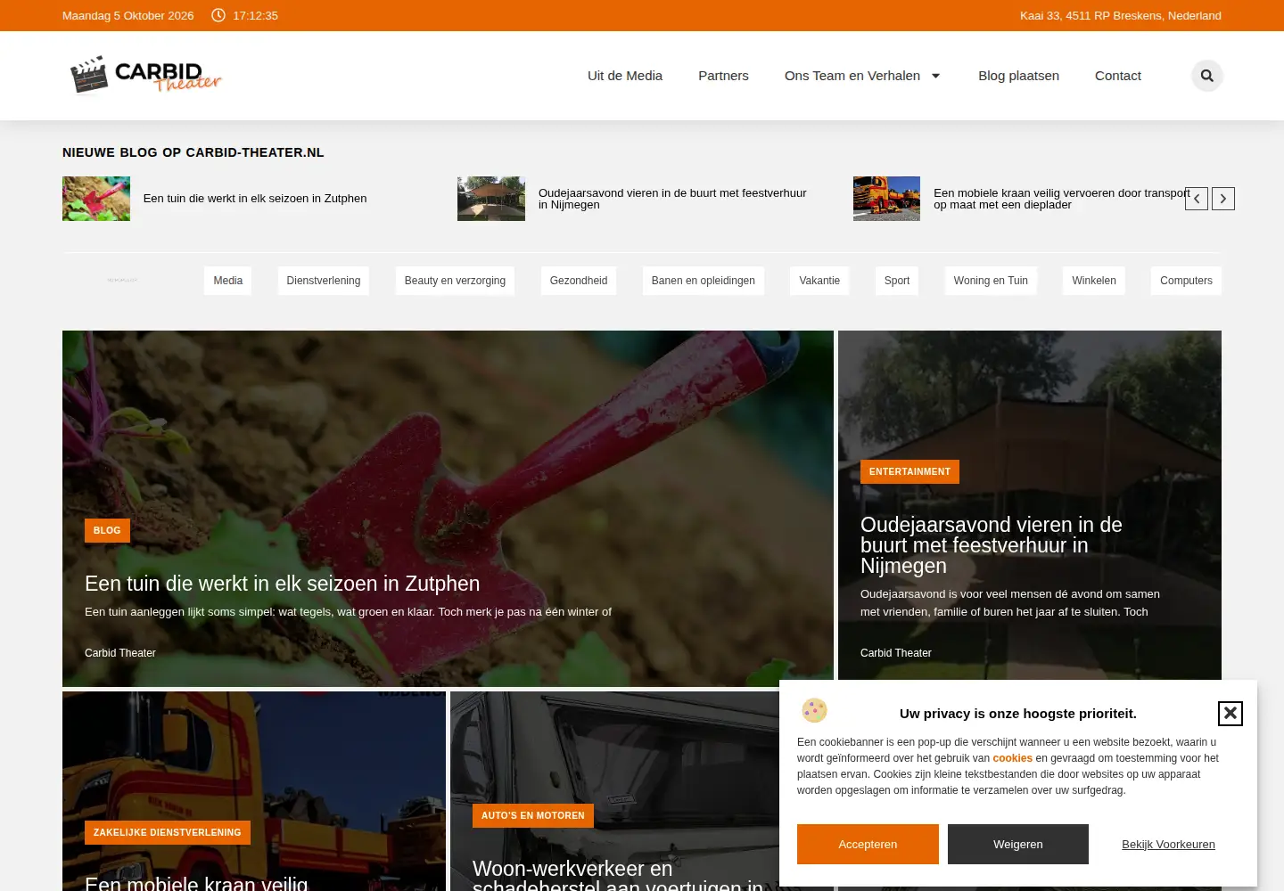Decline cookies with Weigeren button
Screen dimensions: 1284x891
coord(1018,844)
